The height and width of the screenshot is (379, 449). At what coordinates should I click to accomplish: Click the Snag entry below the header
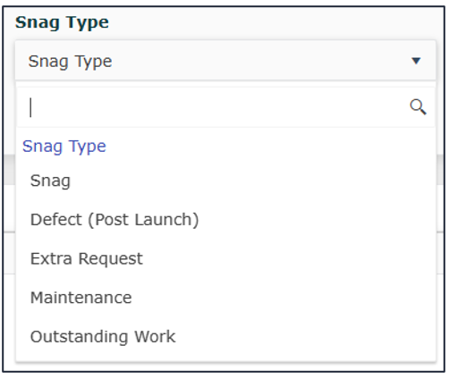pos(225,181)
